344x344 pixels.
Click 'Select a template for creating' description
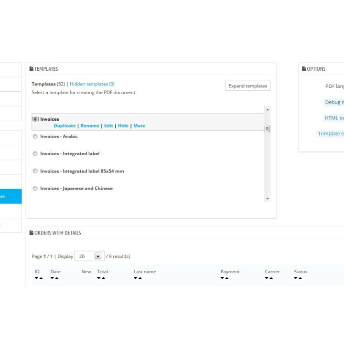83,92
